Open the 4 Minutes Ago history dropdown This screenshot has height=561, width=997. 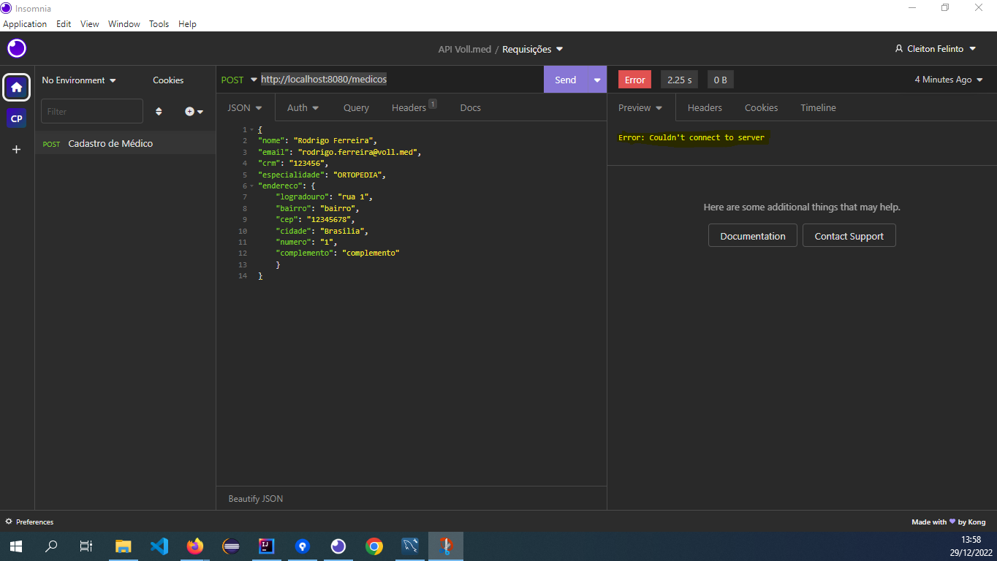point(949,80)
